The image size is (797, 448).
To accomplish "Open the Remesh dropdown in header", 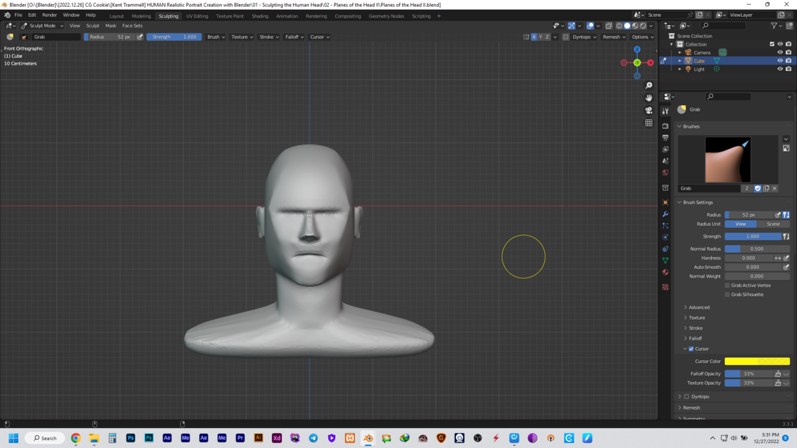I will 614,37.
